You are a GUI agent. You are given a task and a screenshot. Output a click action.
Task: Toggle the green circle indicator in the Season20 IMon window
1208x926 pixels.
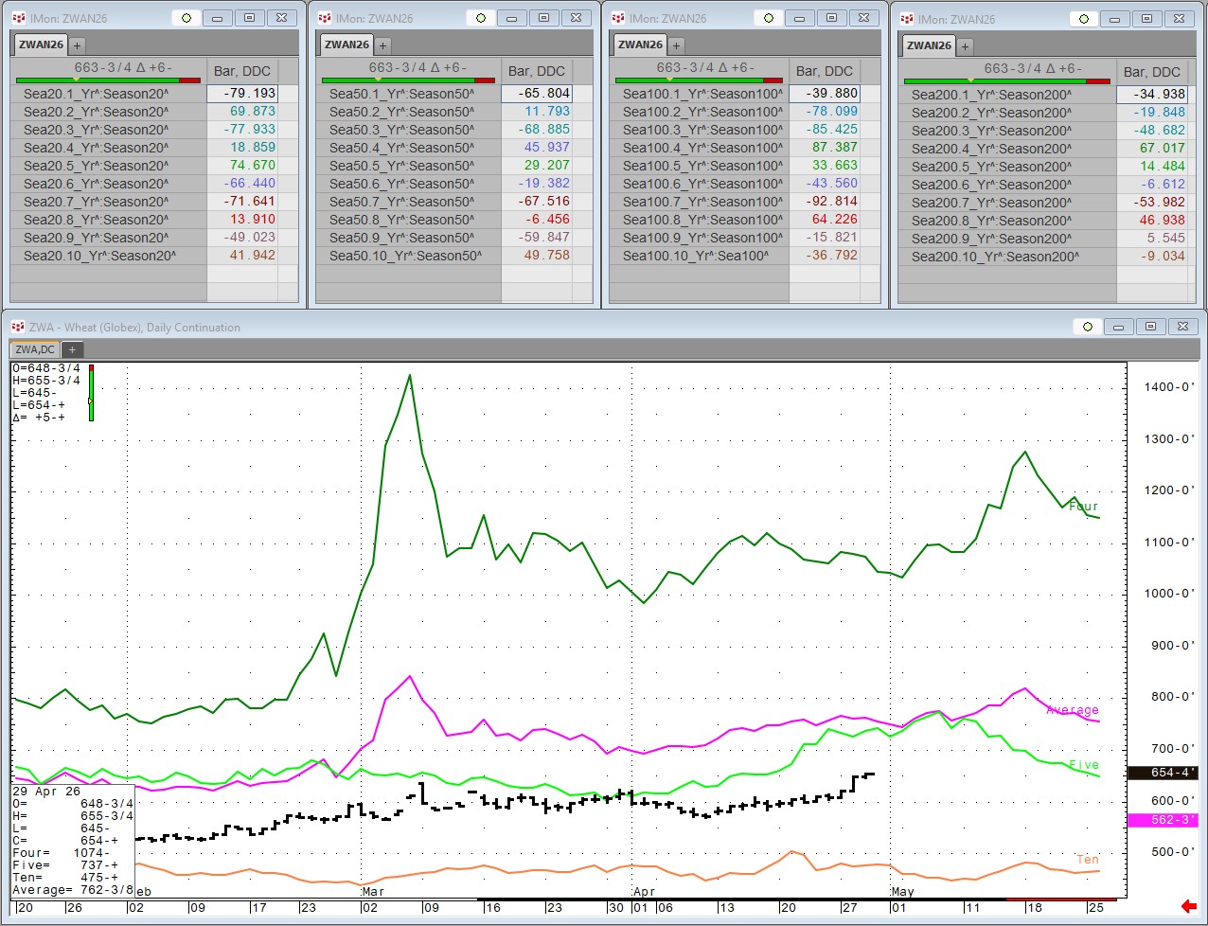coord(187,18)
